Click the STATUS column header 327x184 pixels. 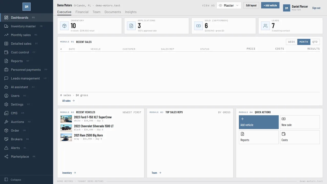click(205, 49)
